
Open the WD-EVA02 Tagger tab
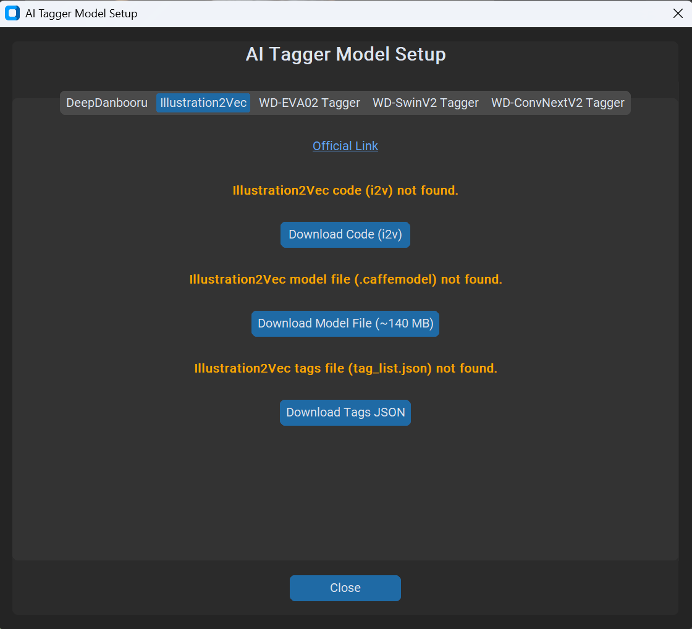(x=309, y=103)
